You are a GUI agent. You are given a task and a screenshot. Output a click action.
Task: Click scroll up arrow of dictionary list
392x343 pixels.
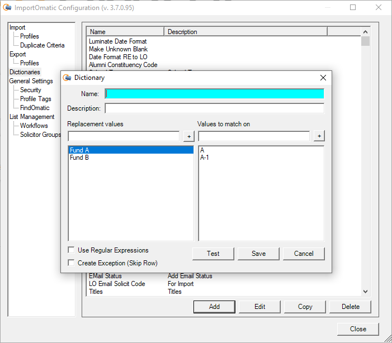[365, 32]
